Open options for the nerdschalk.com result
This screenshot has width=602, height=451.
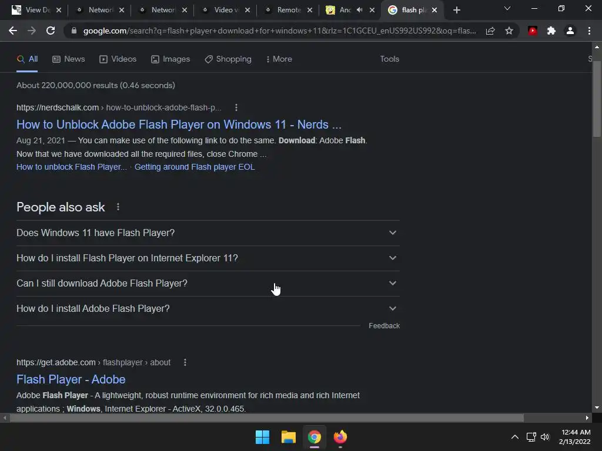(236, 108)
